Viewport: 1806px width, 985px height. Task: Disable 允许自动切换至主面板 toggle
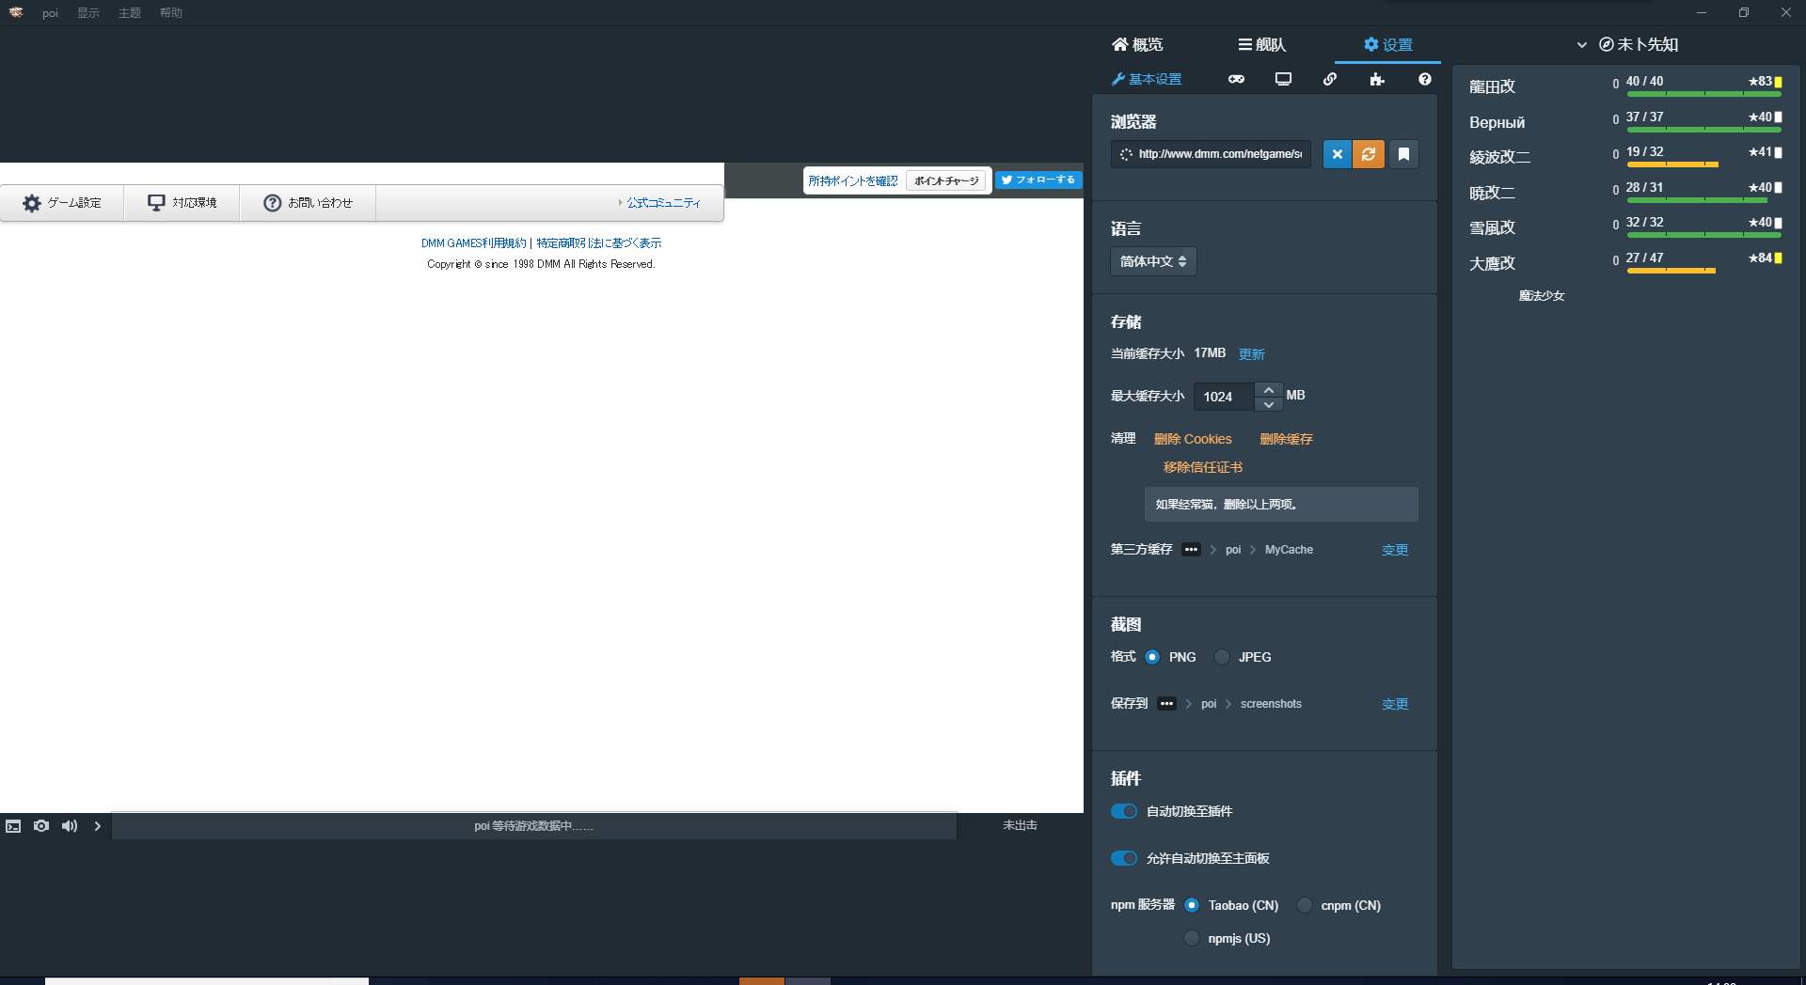(1124, 858)
